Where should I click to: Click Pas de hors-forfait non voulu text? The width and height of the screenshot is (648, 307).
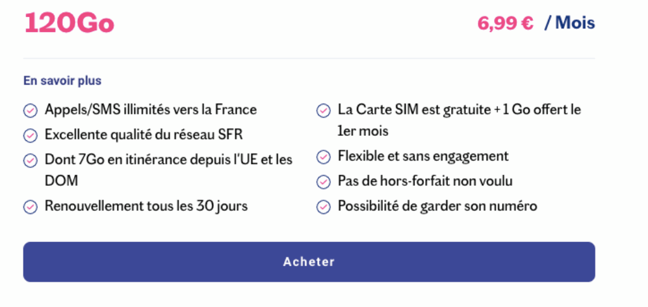click(425, 181)
